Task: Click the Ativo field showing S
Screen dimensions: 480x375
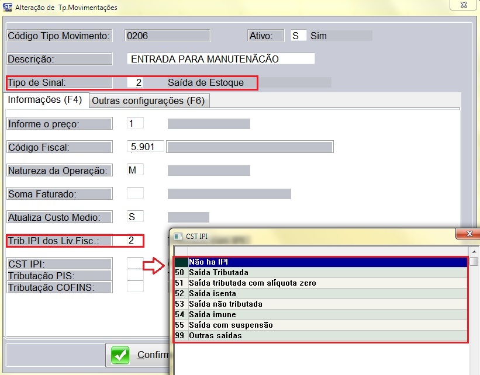Action: [x=298, y=36]
